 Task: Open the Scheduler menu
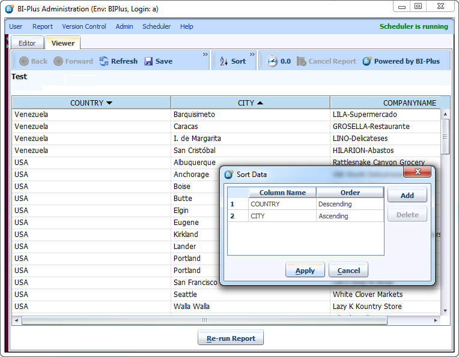(x=156, y=26)
